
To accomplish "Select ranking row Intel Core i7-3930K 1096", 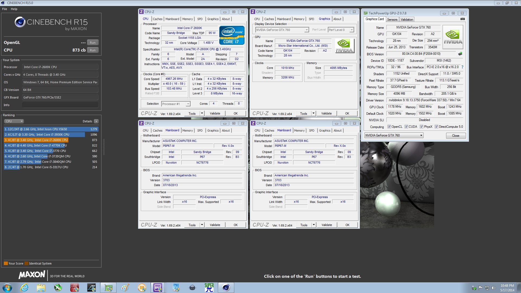I will click(51, 135).
